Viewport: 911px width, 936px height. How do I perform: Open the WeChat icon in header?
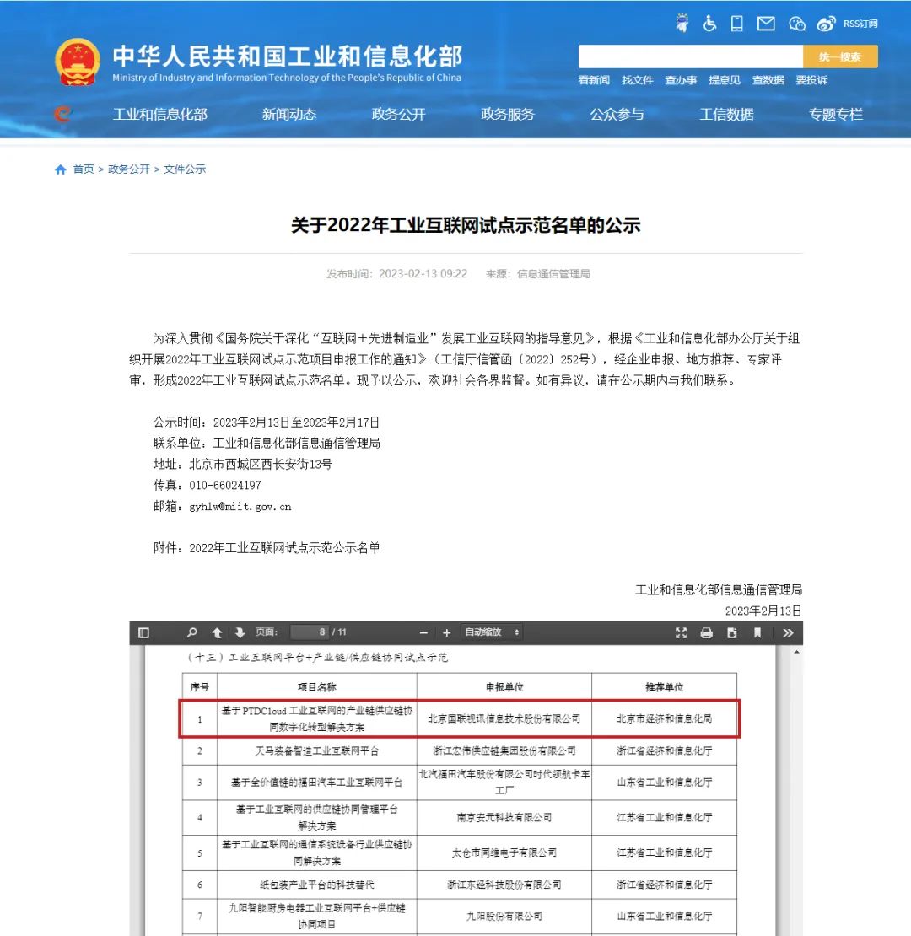(797, 24)
